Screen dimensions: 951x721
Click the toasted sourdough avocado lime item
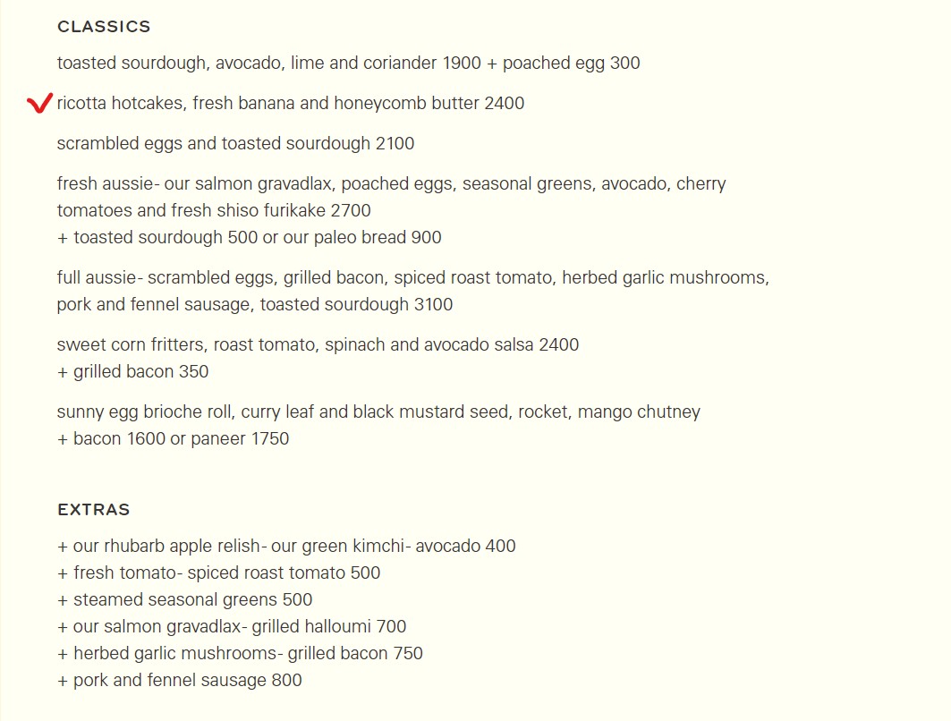click(x=349, y=63)
